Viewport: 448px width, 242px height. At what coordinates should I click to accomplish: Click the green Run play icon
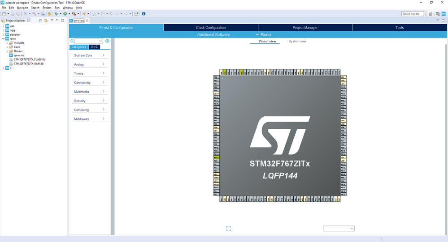[65, 14]
